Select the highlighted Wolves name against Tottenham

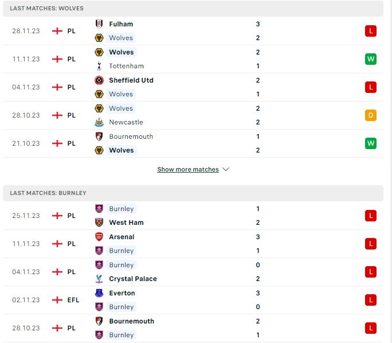(121, 52)
